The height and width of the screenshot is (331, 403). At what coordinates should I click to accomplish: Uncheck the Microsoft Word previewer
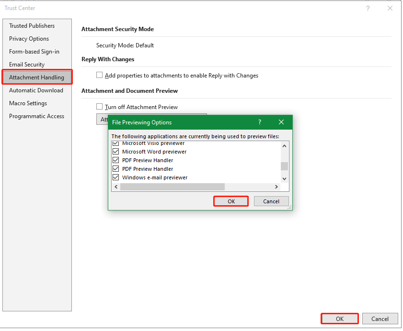tap(115, 151)
